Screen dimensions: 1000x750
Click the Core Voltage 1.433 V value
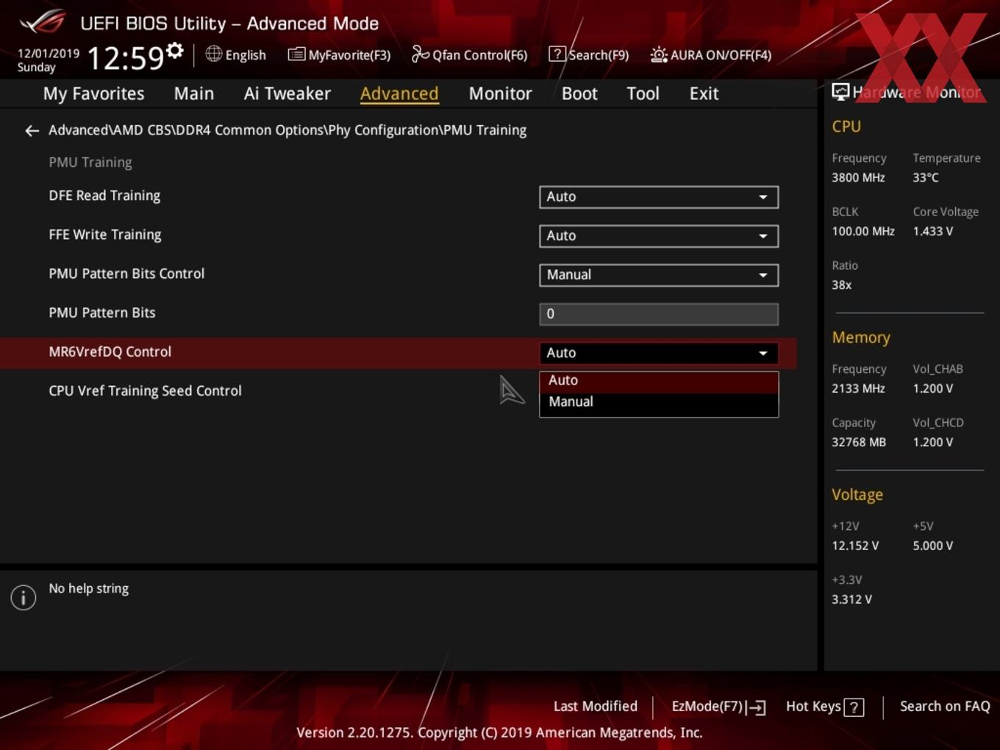pyautogui.click(x=932, y=232)
